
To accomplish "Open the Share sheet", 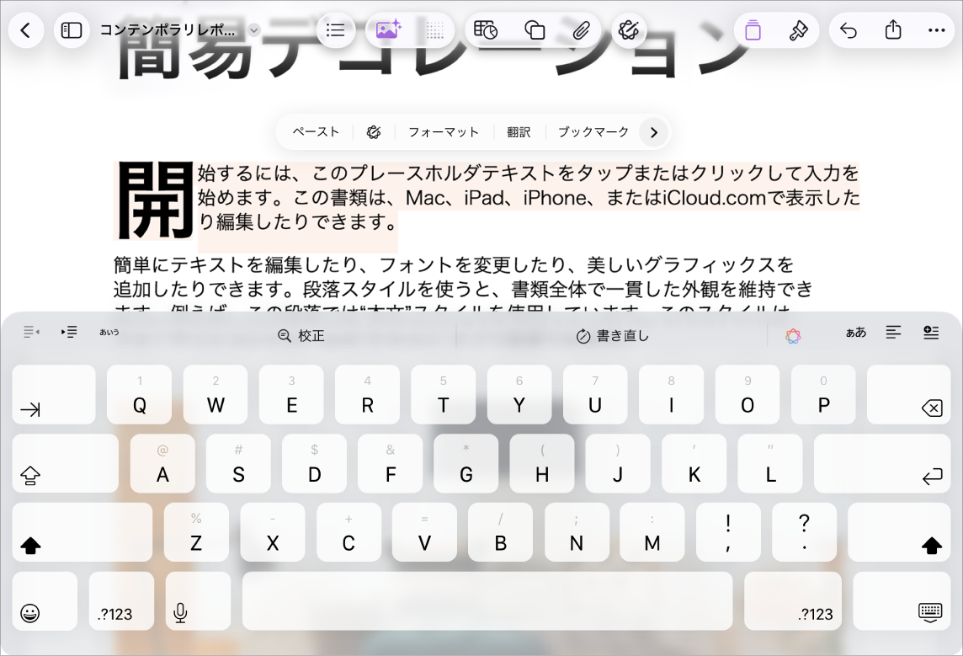I will point(892,30).
